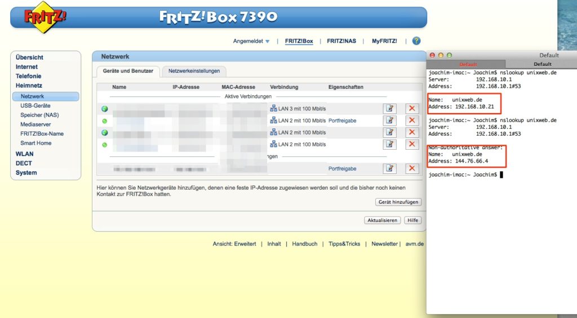This screenshot has height=318, width=577.
Task: Open Übersicht in the sidebar
Action: click(29, 57)
